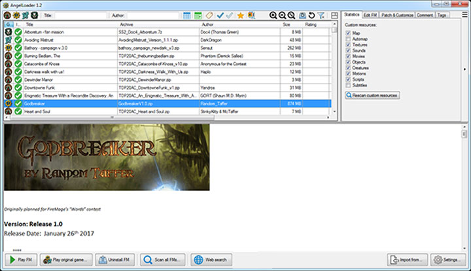Uncheck the Map resource checkbox
The width and height of the screenshot is (471, 271).
(347, 33)
